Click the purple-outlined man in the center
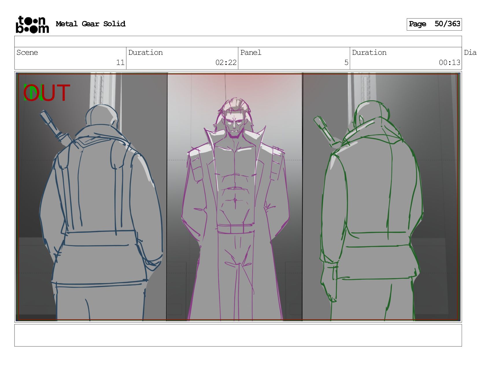 235,210
